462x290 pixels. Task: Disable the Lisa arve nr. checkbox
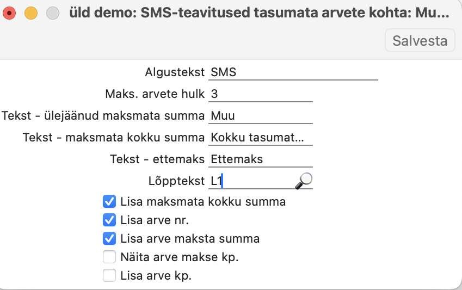tap(109, 220)
